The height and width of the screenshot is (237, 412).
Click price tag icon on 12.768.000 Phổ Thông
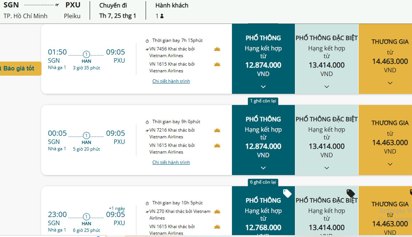[x=287, y=193]
